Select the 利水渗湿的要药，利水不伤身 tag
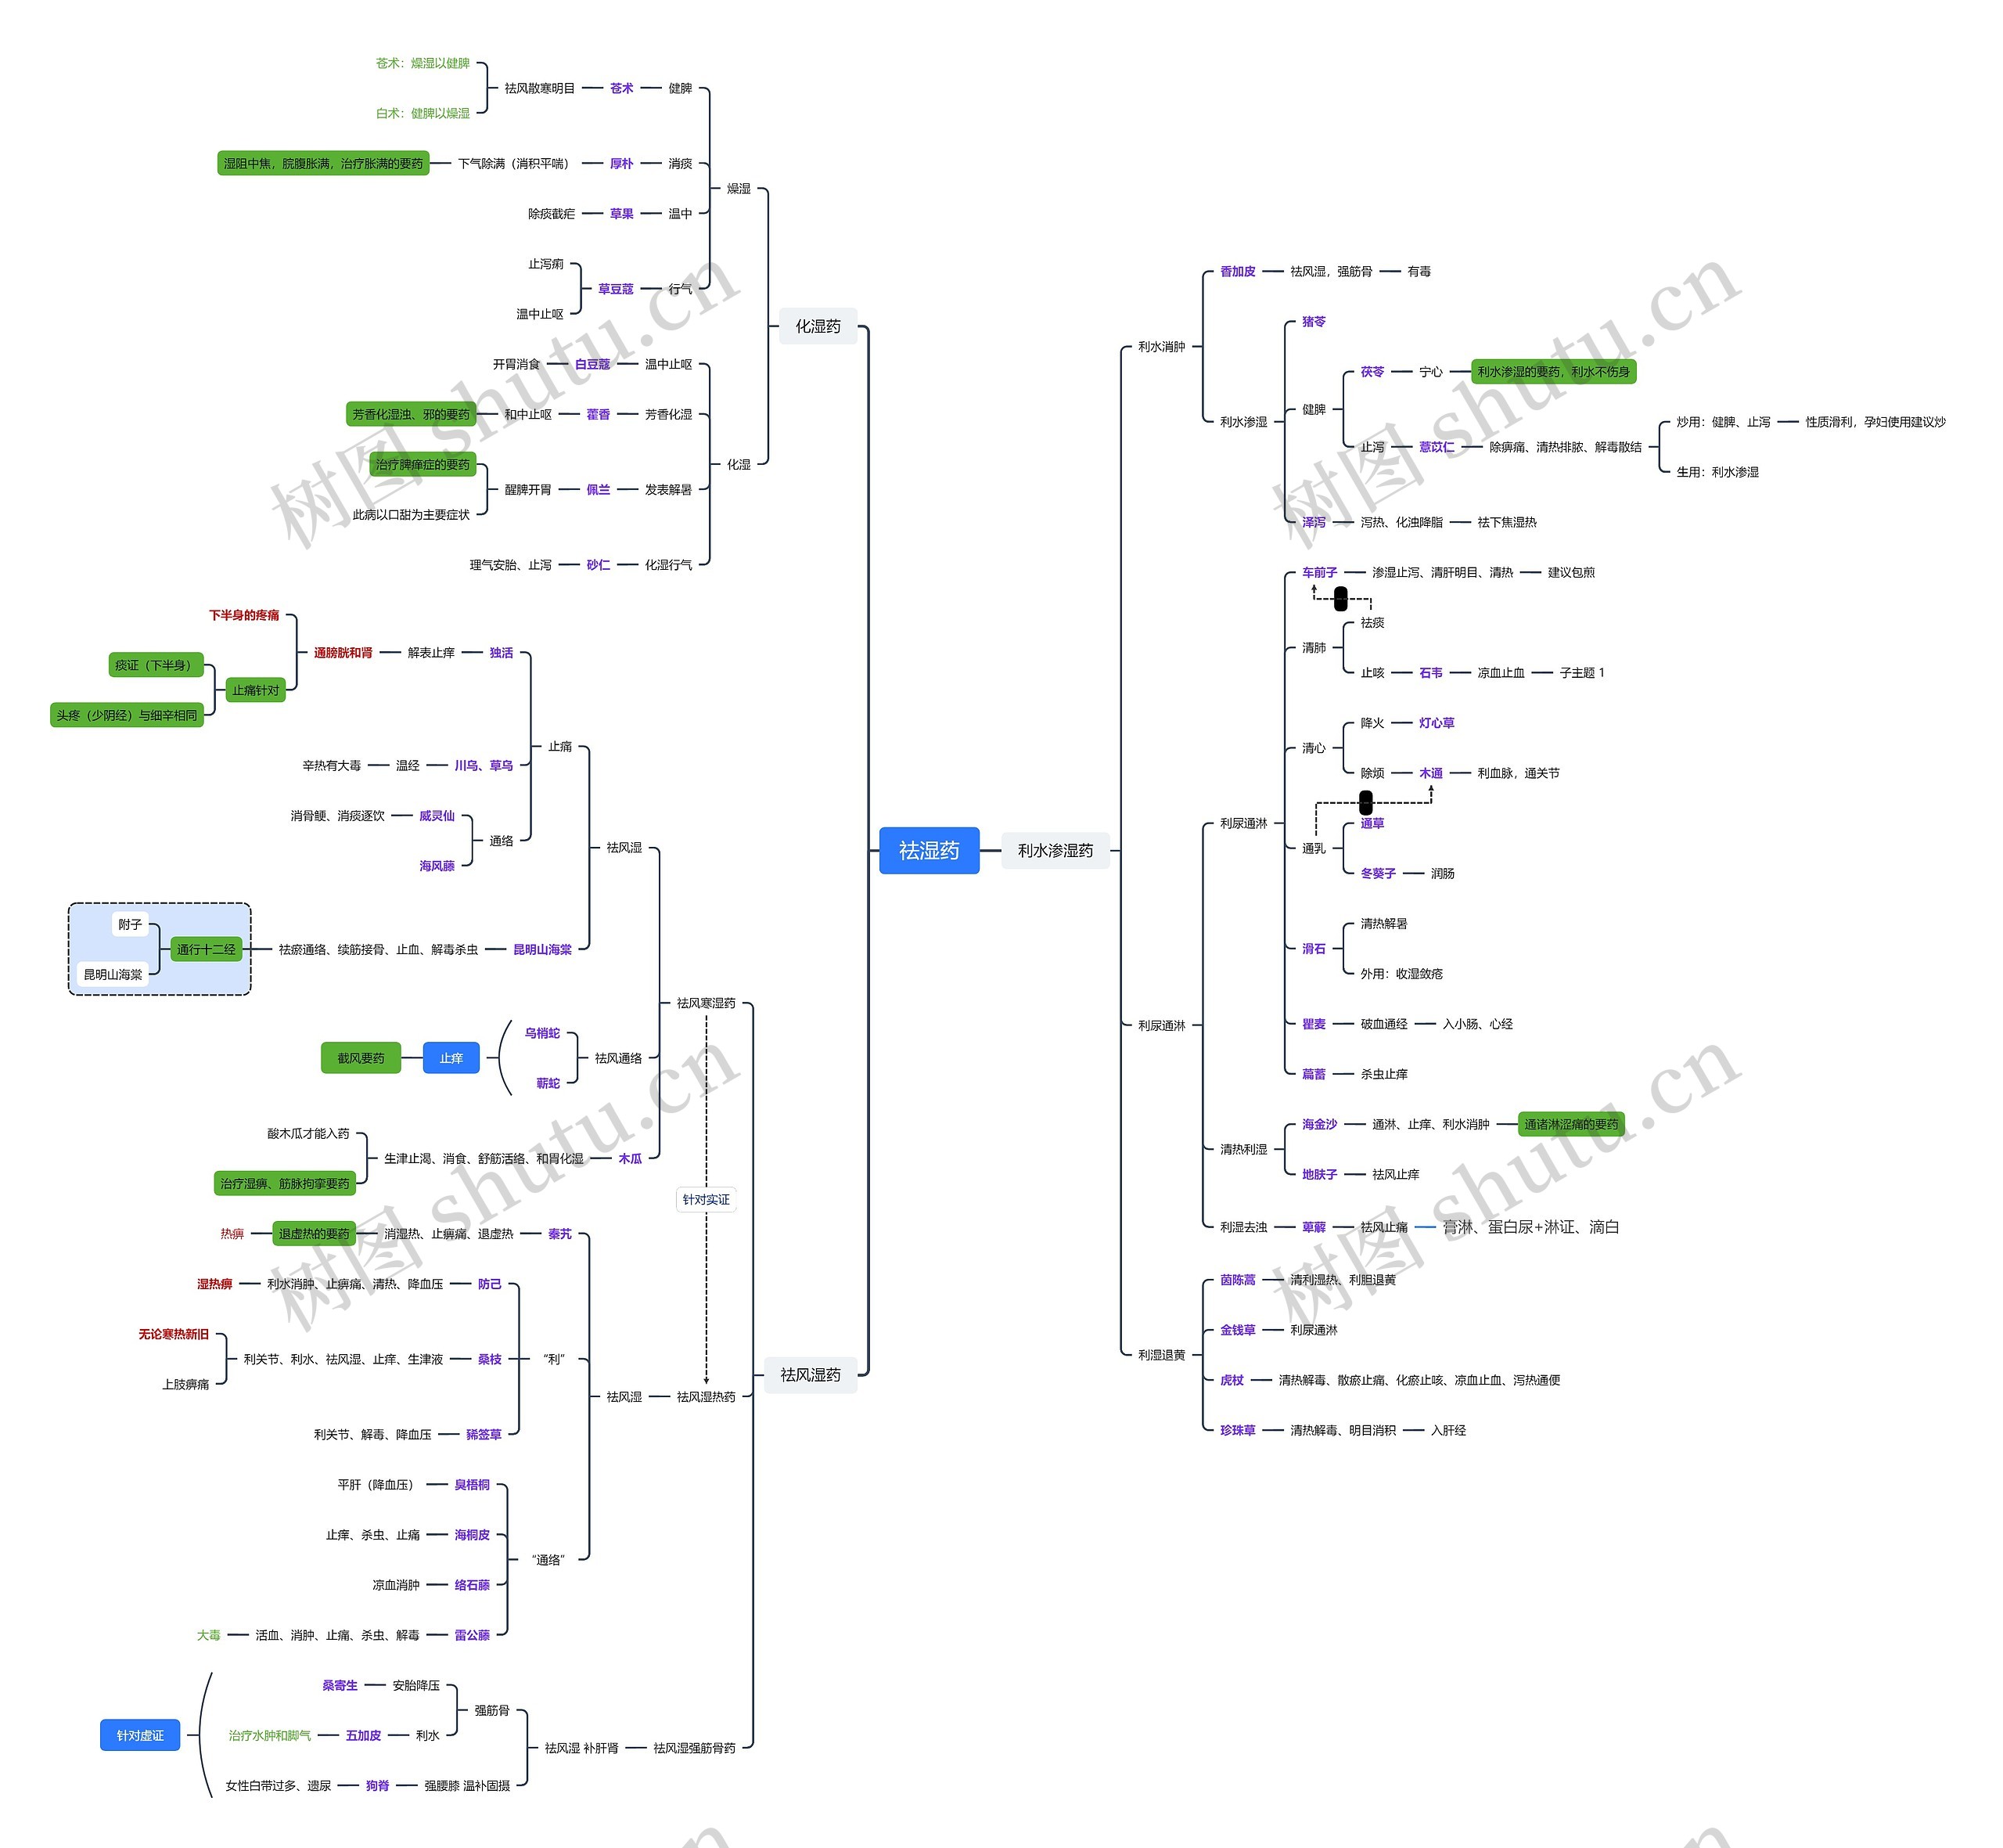Image resolution: width=2003 pixels, height=1848 pixels. click(1554, 371)
